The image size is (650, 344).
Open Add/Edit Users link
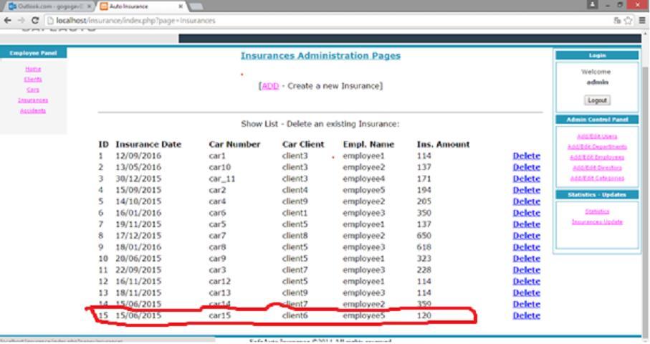pyautogui.click(x=597, y=136)
